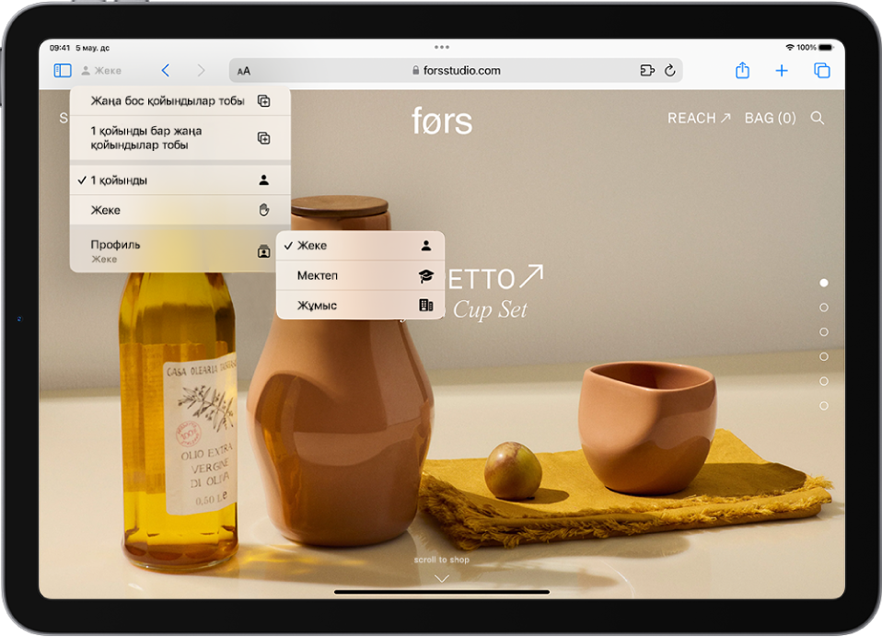The image size is (882, 637).
Task: Tap the scroll to shop down chevron
Action: point(442,578)
